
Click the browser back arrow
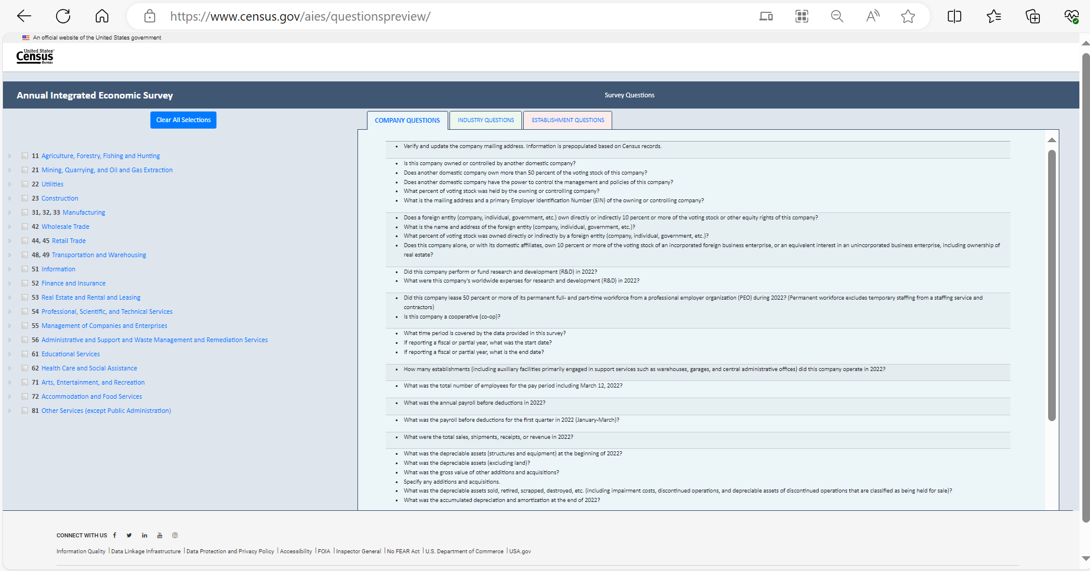click(x=24, y=17)
